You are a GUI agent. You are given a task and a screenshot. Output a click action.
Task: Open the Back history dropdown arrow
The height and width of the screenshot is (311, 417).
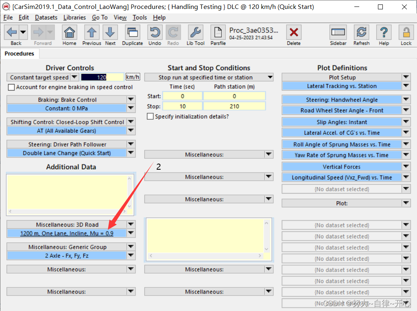click(x=23, y=32)
